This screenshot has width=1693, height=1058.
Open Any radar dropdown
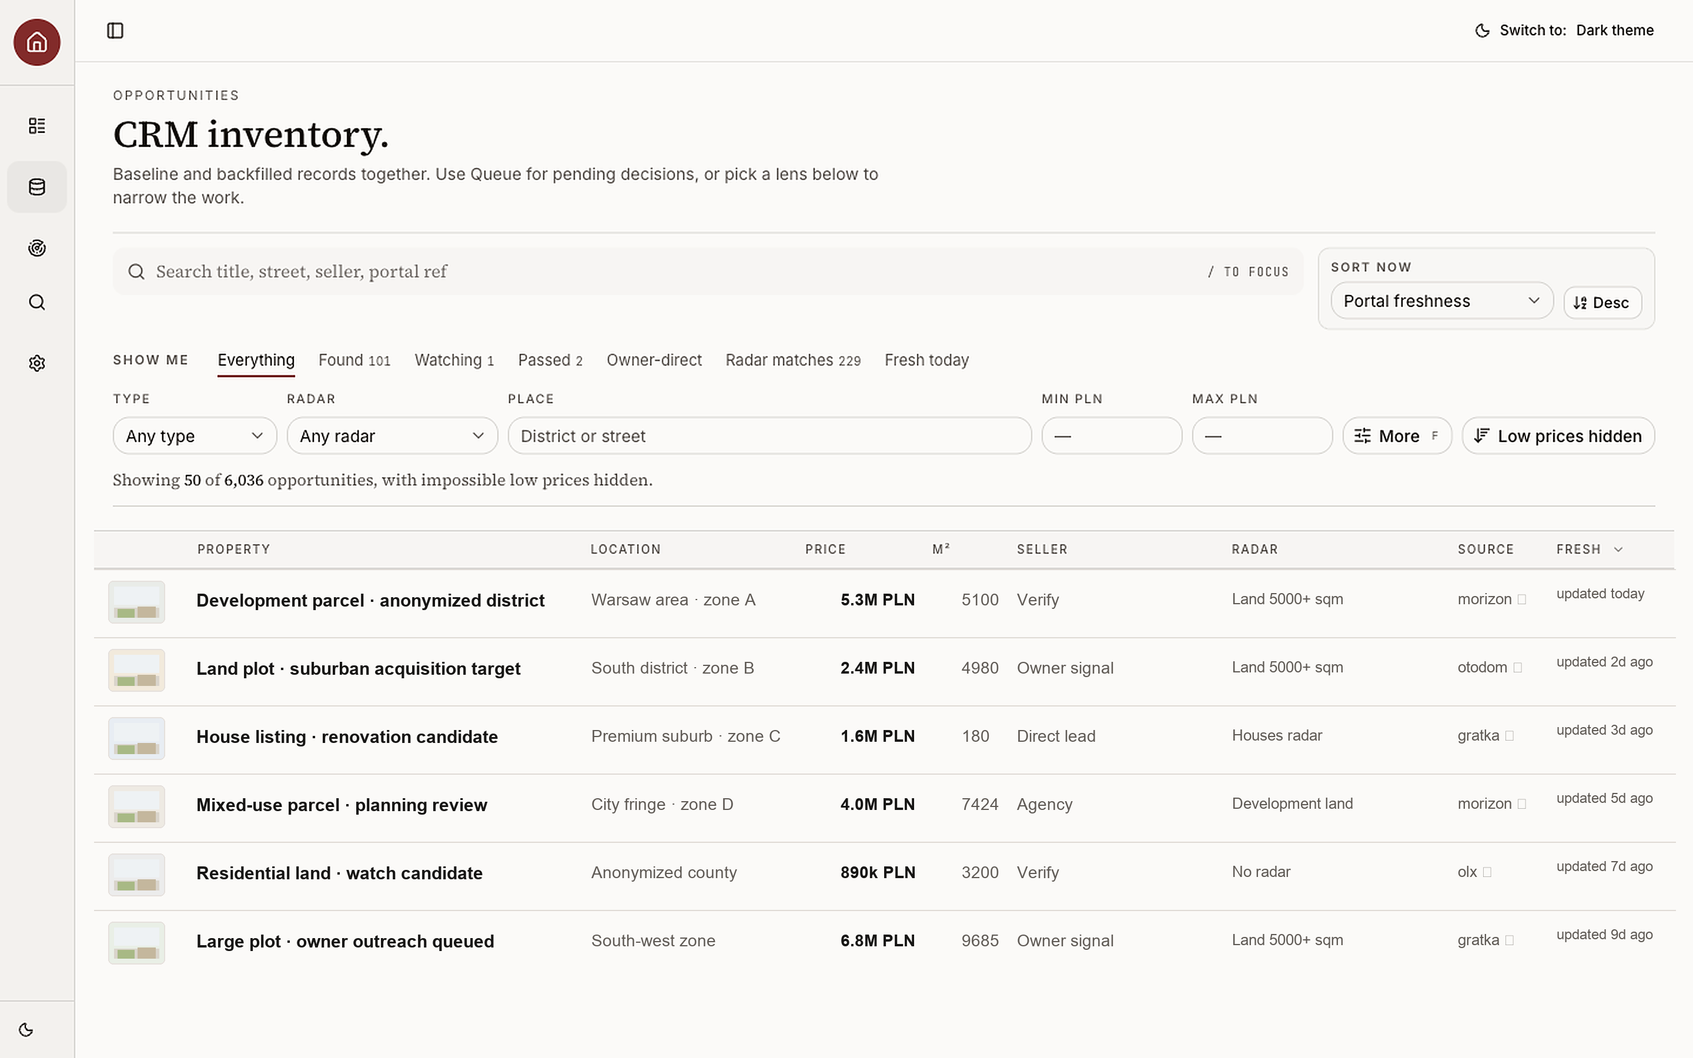(x=393, y=436)
